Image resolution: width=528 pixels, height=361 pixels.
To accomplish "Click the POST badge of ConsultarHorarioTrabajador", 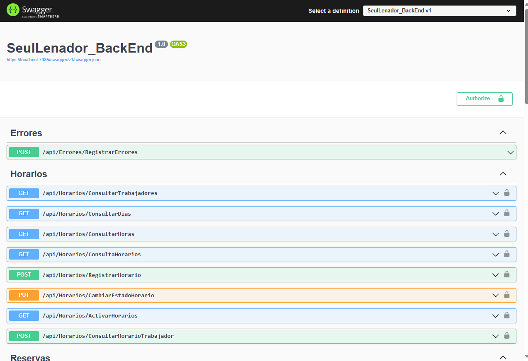I will click(24, 336).
